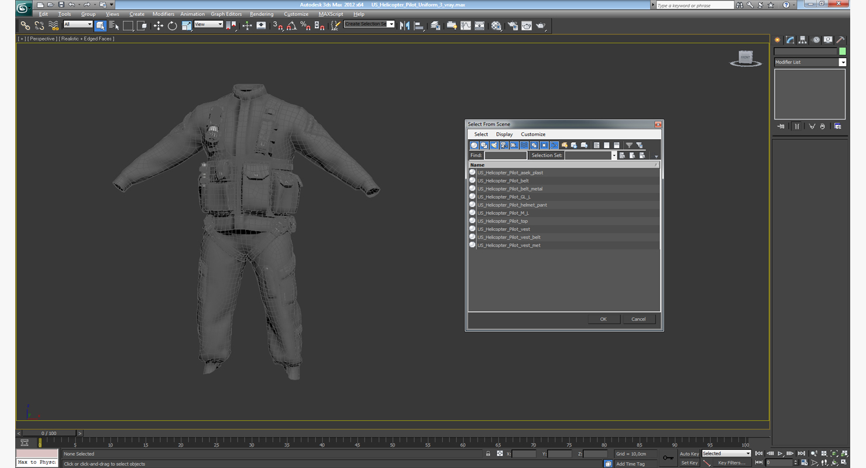Image resolution: width=866 pixels, height=468 pixels.
Task: Open the Selected key target dropdown
Action: [x=726, y=453]
